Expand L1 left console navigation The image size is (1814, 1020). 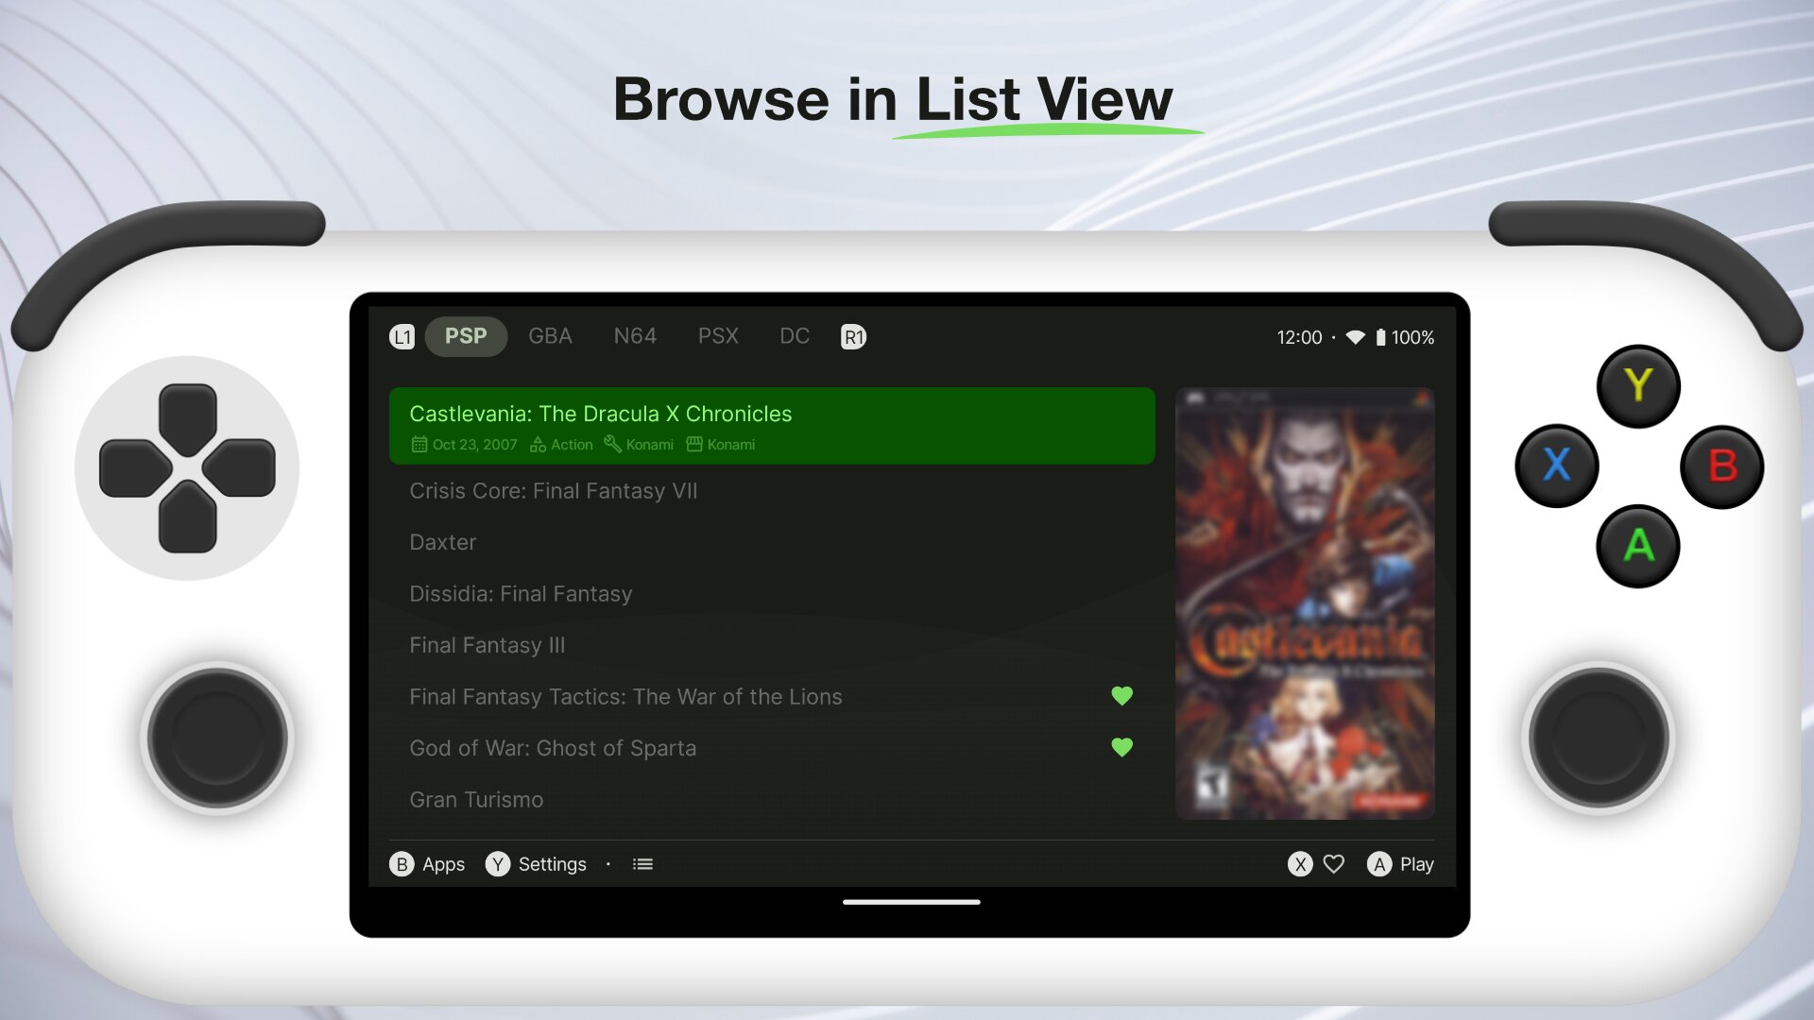pyautogui.click(x=402, y=336)
